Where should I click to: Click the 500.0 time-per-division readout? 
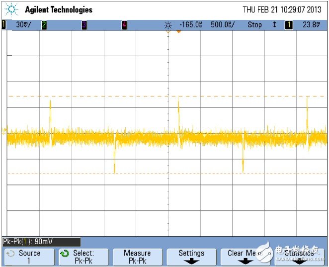[x=223, y=24]
